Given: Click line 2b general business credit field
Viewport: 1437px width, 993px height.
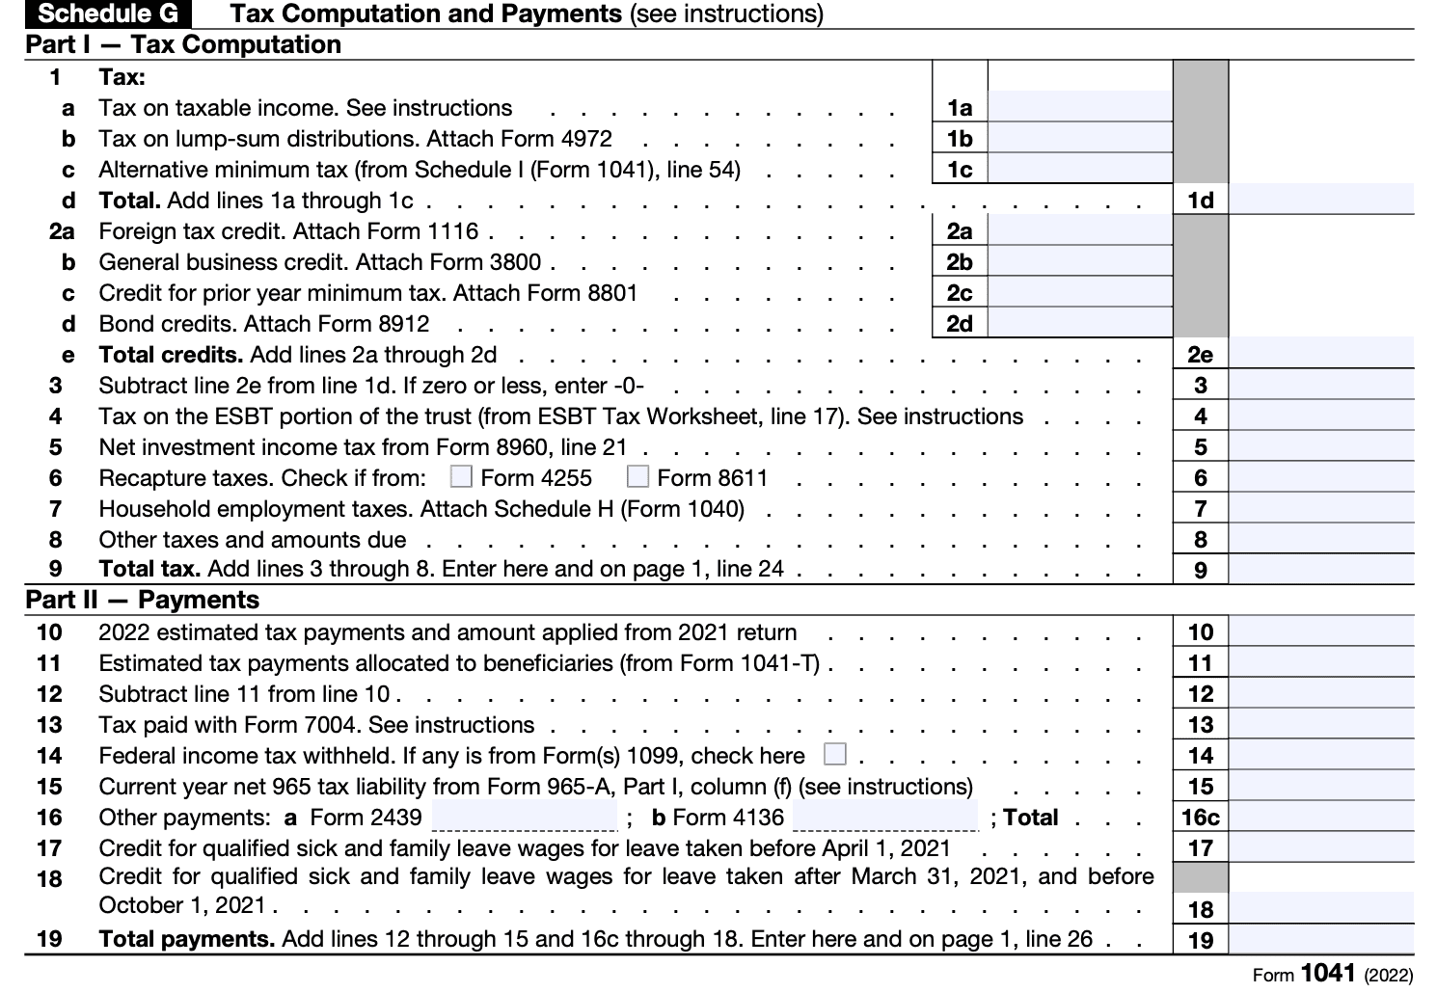Looking at the screenshot, I should coord(1078,261).
